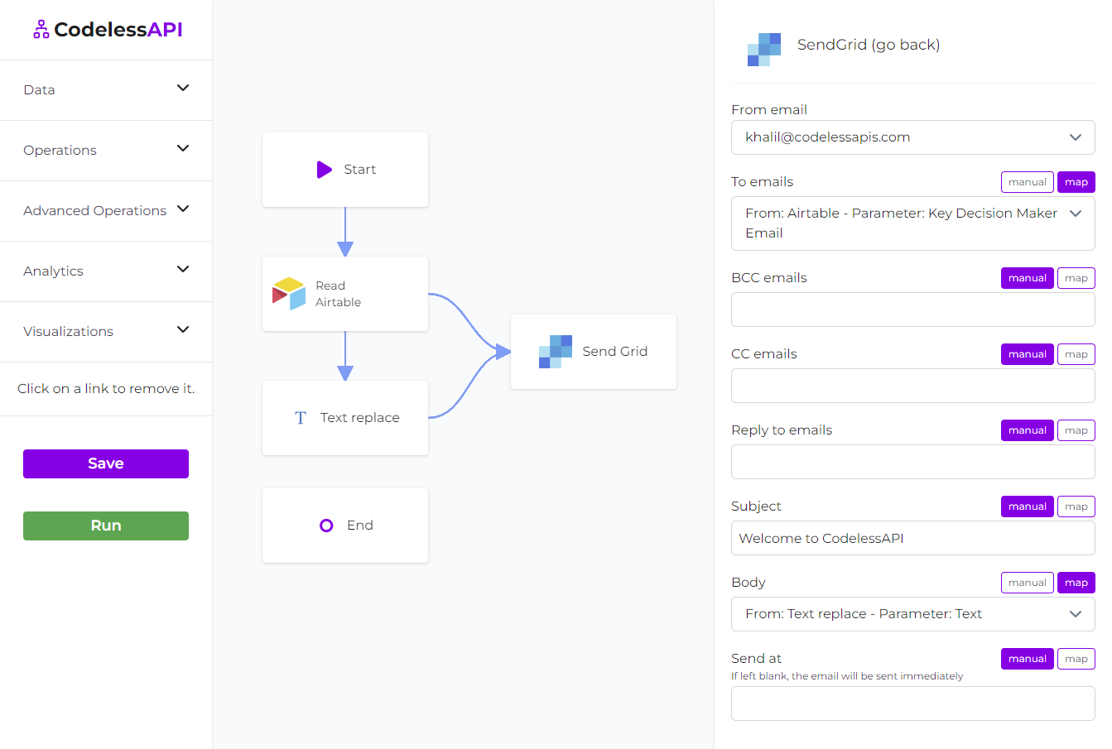Set Subject to manual mode
This screenshot has height=749, width=1112.
pos(1028,507)
